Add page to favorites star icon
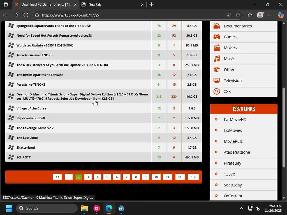Screen dimensions: 287x215 (x=238, y=15)
